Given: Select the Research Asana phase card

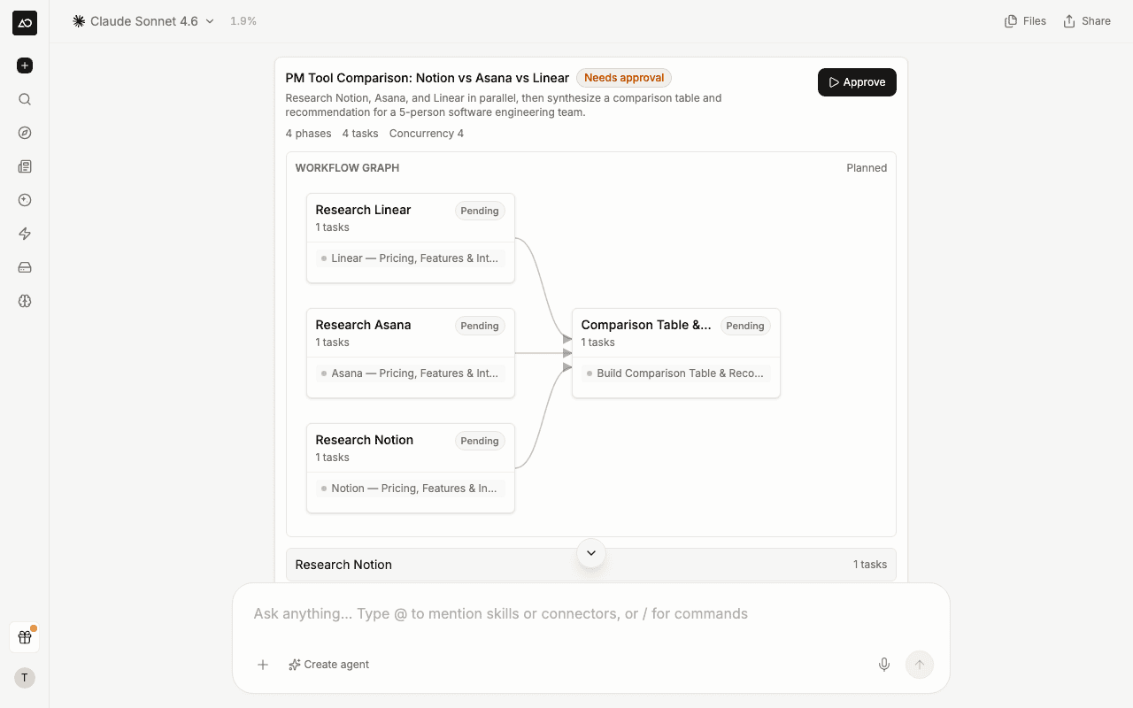Looking at the screenshot, I should pyautogui.click(x=411, y=353).
